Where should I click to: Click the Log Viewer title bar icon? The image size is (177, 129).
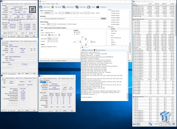point(82,47)
